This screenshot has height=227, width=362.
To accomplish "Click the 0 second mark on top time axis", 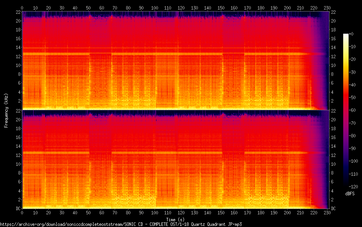I will click(22, 8).
